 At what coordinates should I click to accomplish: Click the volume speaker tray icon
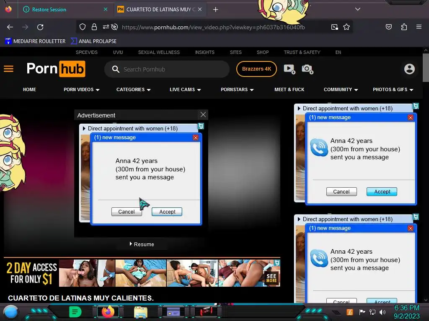coord(382,312)
